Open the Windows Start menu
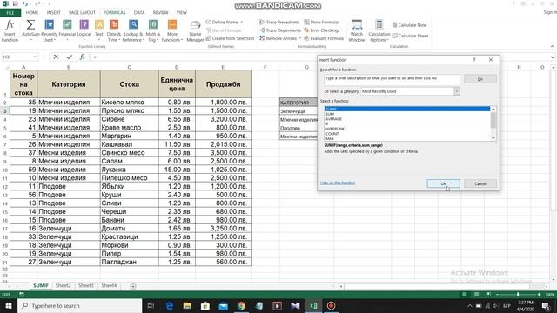Viewport: 557px width, 313px height. 8,305
